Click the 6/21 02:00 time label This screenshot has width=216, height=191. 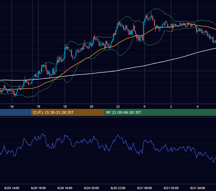[x=171, y=188]
